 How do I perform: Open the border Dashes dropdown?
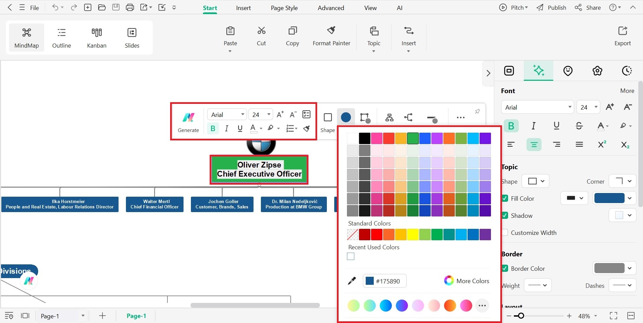[x=622, y=285]
